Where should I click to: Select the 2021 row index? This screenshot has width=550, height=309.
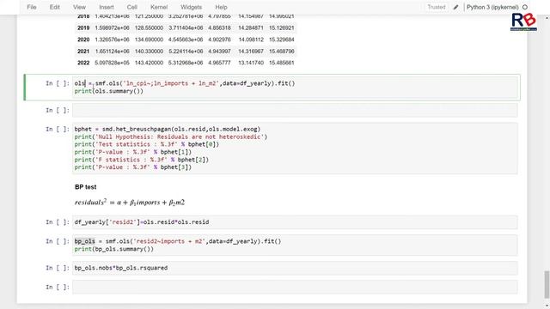point(83,51)
